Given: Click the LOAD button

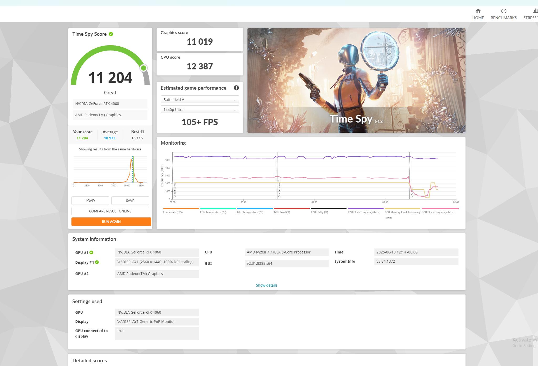Looking at the screenshot, I should coord(90,201).
